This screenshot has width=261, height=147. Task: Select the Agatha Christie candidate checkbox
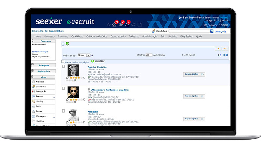tap(63, 66)
